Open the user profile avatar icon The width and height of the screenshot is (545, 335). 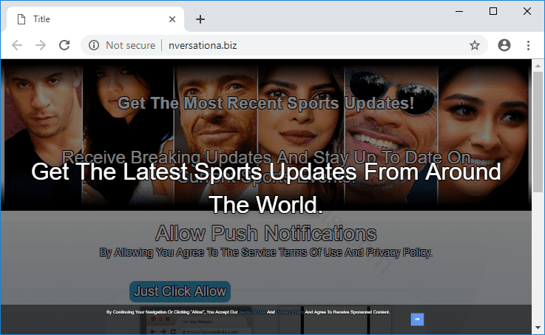click(x=504, y=45)
